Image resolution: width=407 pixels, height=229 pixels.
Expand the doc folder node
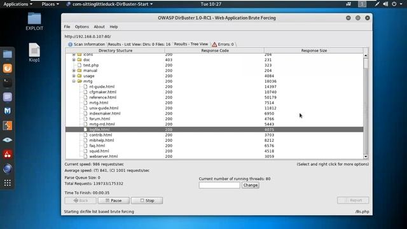coord(74,60)
